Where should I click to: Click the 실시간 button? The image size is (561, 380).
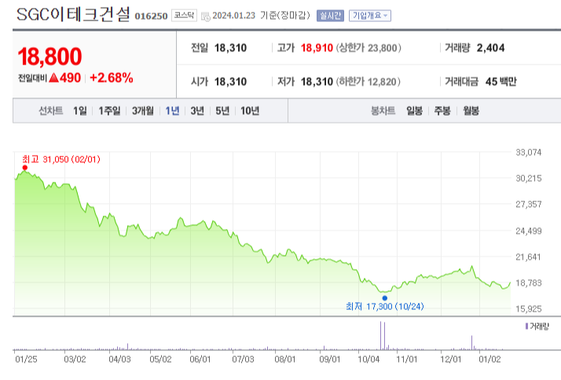click(330, 16)
